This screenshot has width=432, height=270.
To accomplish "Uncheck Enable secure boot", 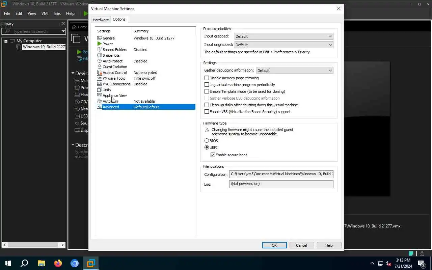I will tap(213, 155).
